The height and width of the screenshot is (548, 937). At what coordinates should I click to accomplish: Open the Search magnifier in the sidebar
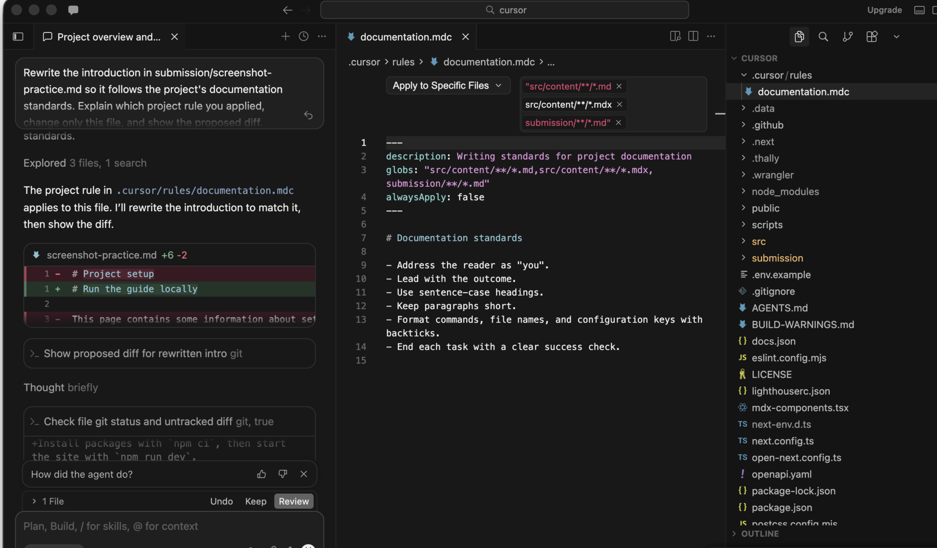point(823,36)
